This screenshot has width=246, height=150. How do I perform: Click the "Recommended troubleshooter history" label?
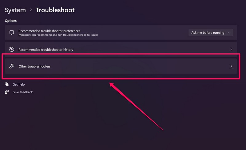pyautogui.click(x=46, y=49)
